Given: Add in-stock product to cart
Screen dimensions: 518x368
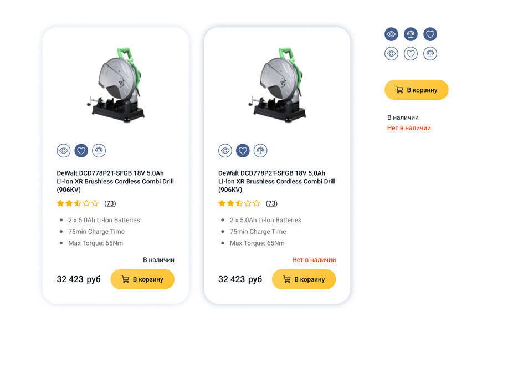Looking at the screenshot, I should coord(142,279).
